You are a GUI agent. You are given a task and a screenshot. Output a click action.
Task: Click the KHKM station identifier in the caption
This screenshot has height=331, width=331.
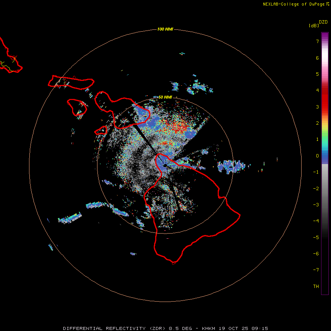209,328
